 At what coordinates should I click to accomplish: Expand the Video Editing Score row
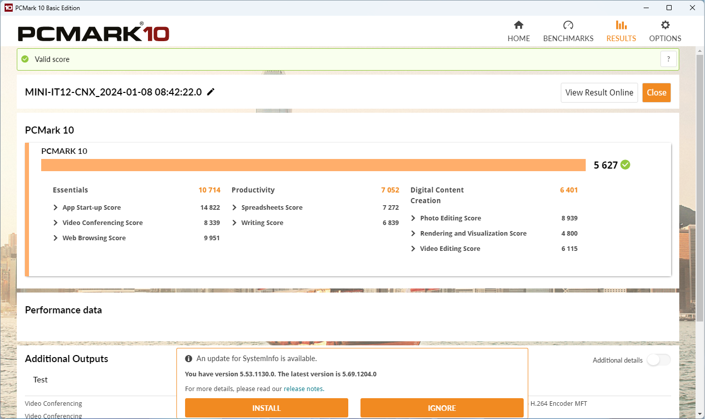[413, 249]
